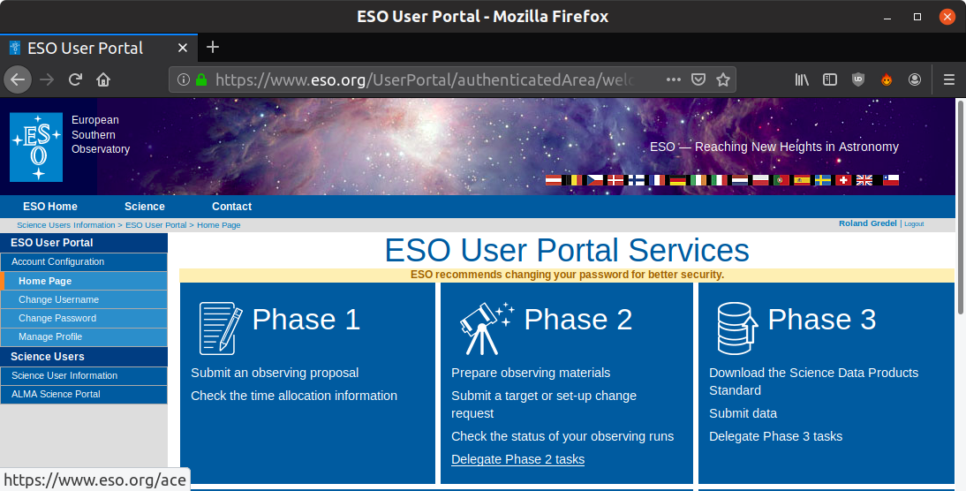The height and width of the screenshot is (491, 966).
Task: Click the Spanish flag
Action: (802, 180)
